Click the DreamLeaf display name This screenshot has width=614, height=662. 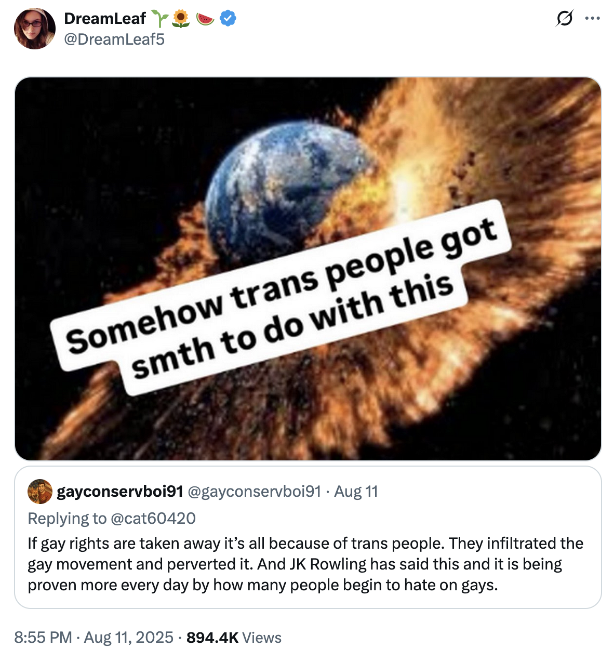105,19
